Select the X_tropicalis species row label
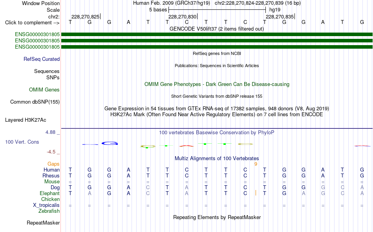373x232 pixels. pos(46,205)
